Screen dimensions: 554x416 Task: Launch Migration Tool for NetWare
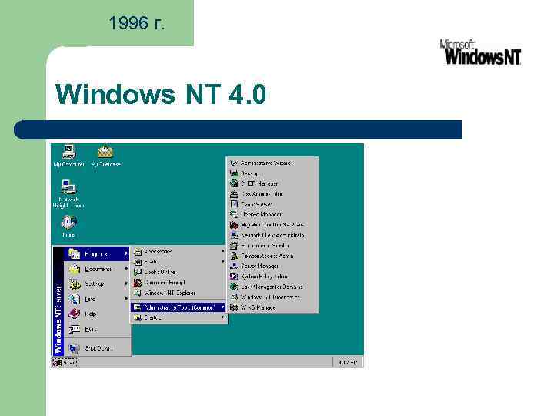tap(272, 225)
